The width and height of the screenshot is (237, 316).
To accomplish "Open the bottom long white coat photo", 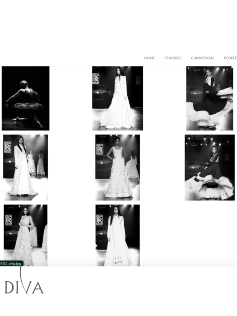I will pos(117,235).
